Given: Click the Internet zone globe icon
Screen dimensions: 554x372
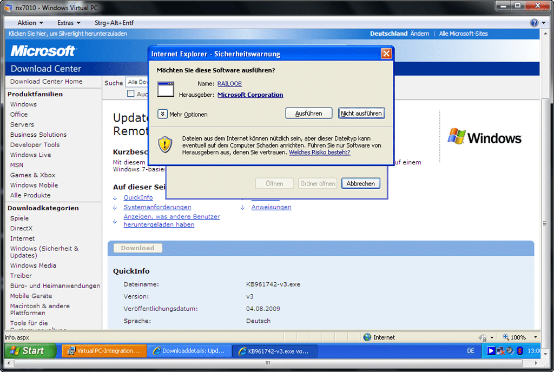Looking at the screenshot, I should coord(367,337).
